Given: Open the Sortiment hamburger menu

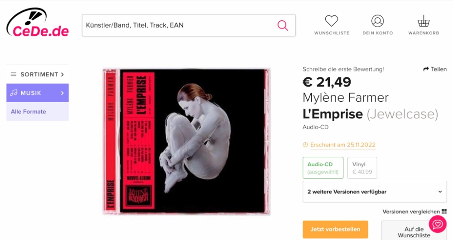Looking at the screenshot, I should coord(13,74).
